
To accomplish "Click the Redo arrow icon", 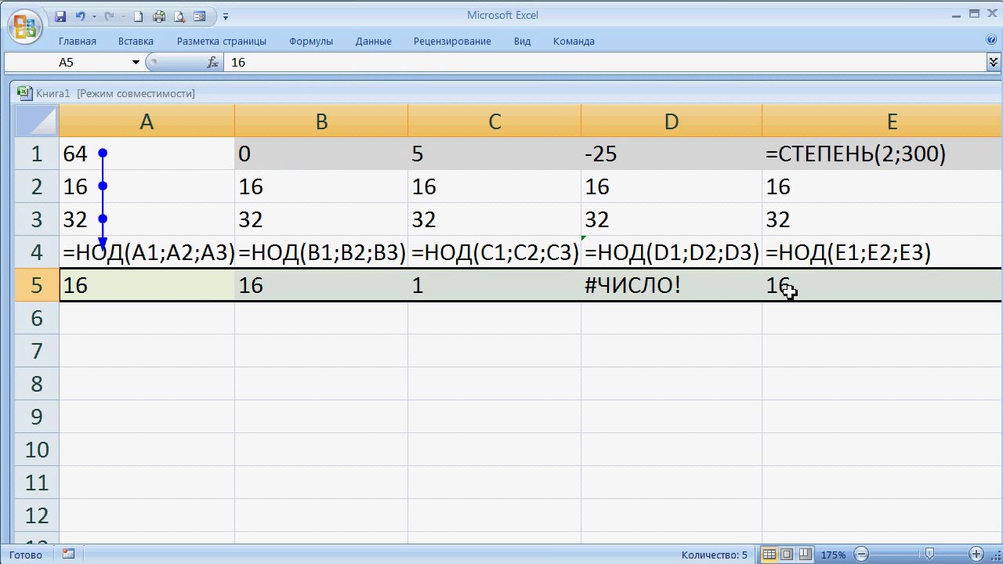I will click(x=110, y=16).
